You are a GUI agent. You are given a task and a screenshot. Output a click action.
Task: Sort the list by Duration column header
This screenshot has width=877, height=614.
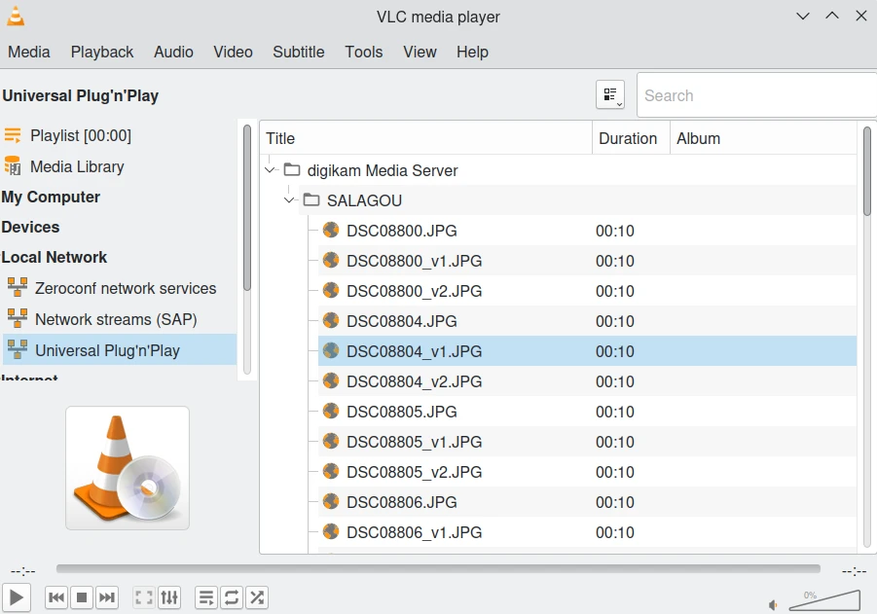click(628, 138)
